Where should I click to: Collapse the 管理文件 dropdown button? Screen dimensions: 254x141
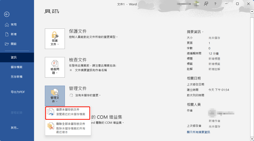click(x=55, y=96)
